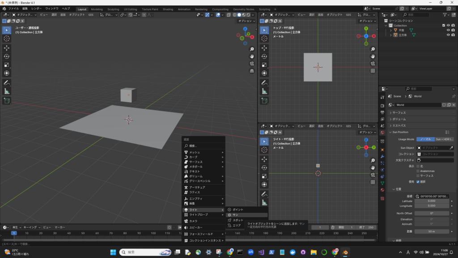Choose the Annotate pencil tool in main viewport

(7, 82)
